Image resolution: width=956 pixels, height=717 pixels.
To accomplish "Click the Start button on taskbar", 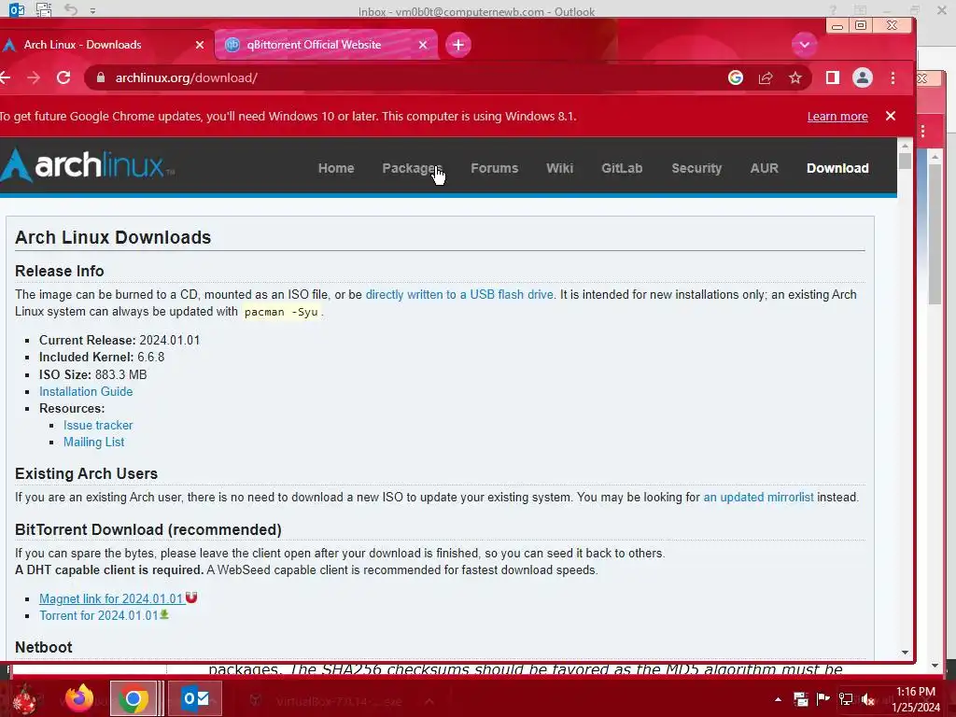I will coord(25,698).
